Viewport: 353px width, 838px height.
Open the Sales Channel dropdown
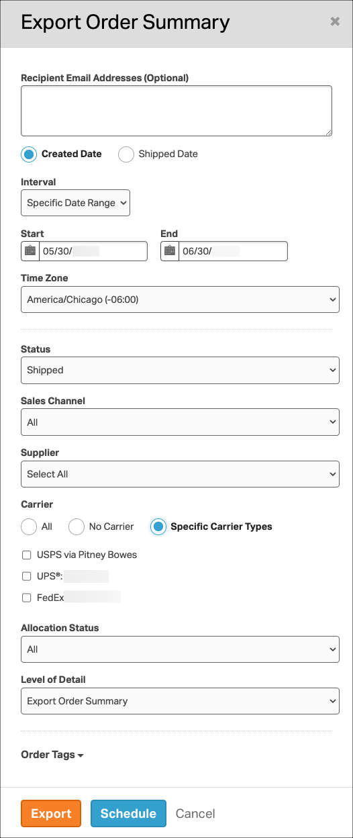pos(180,422)
